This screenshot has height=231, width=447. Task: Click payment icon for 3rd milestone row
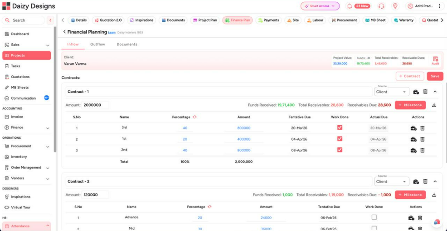413,128
